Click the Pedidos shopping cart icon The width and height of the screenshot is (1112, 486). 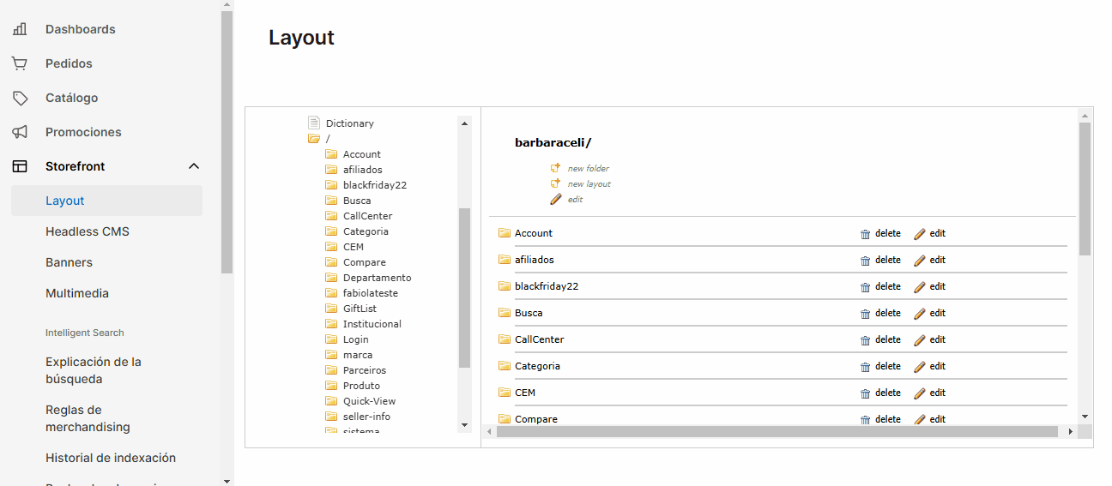20,63
